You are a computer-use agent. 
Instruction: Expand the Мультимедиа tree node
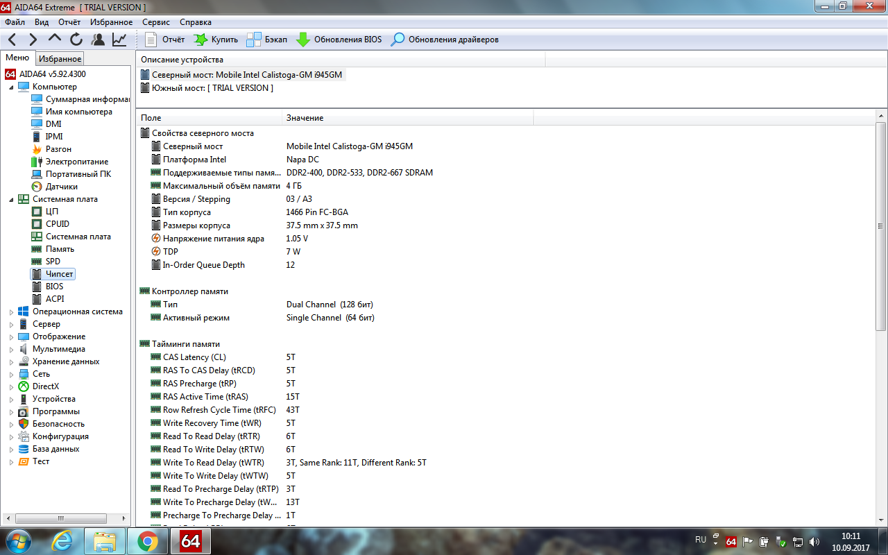[x=10, y=349]
